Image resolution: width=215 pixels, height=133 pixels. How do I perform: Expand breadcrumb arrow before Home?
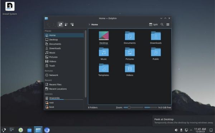pos(89,25)
